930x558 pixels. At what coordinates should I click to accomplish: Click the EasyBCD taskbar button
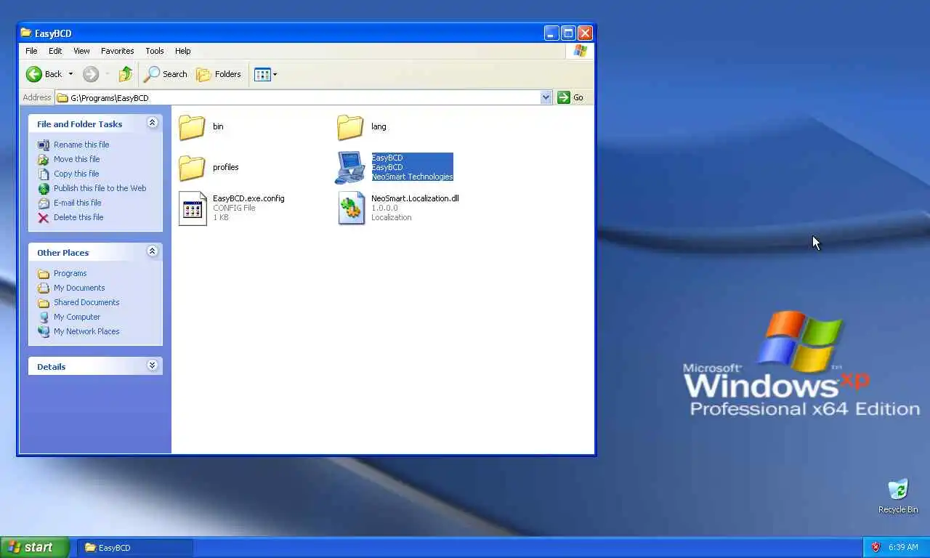click(x=135, y=547)
